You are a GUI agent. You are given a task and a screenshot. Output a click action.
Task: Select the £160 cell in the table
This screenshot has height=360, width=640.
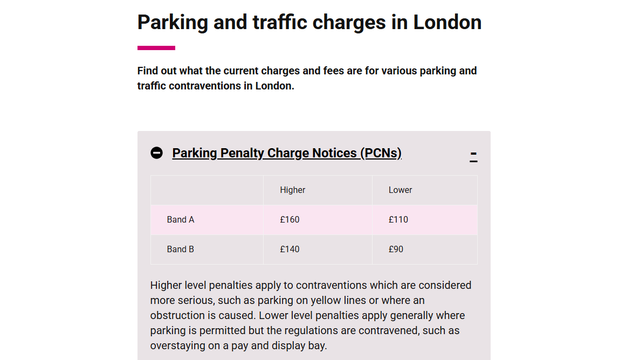click(290, 219)
